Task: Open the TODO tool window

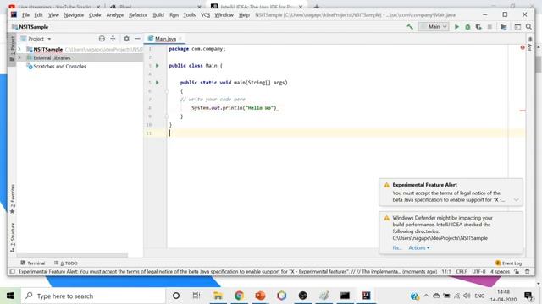Action: click(66, 263)
